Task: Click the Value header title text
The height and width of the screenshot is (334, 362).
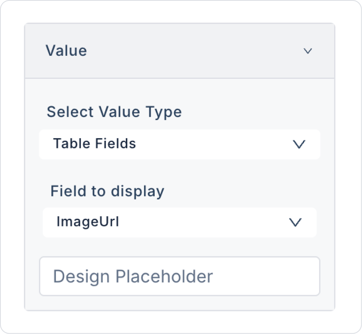Action: 66,51
